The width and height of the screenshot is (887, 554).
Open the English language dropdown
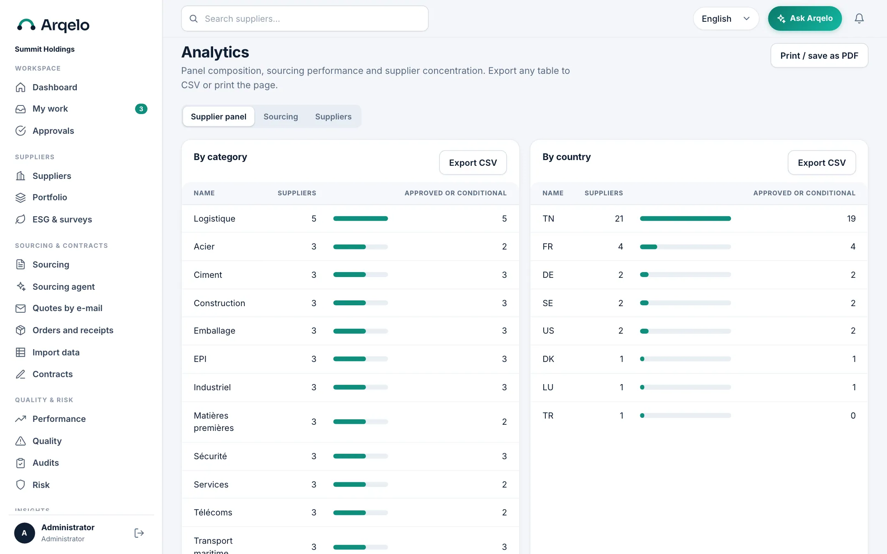click(x=726, y=18)
